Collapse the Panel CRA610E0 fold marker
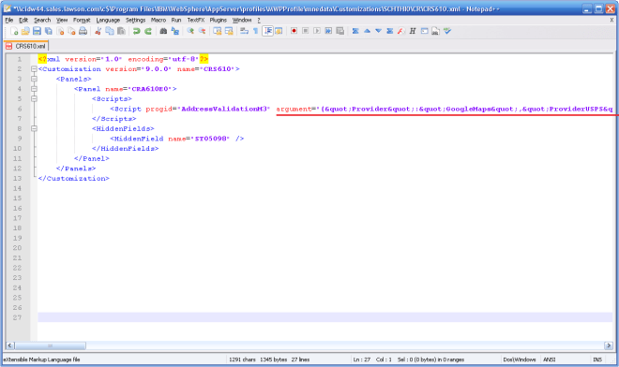Image resolution: width=619 pixels, height=367 pixels. pyautogui.click(x=34, y=89)
